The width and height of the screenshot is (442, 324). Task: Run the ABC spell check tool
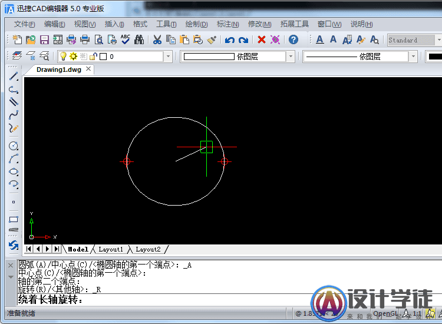126,39
